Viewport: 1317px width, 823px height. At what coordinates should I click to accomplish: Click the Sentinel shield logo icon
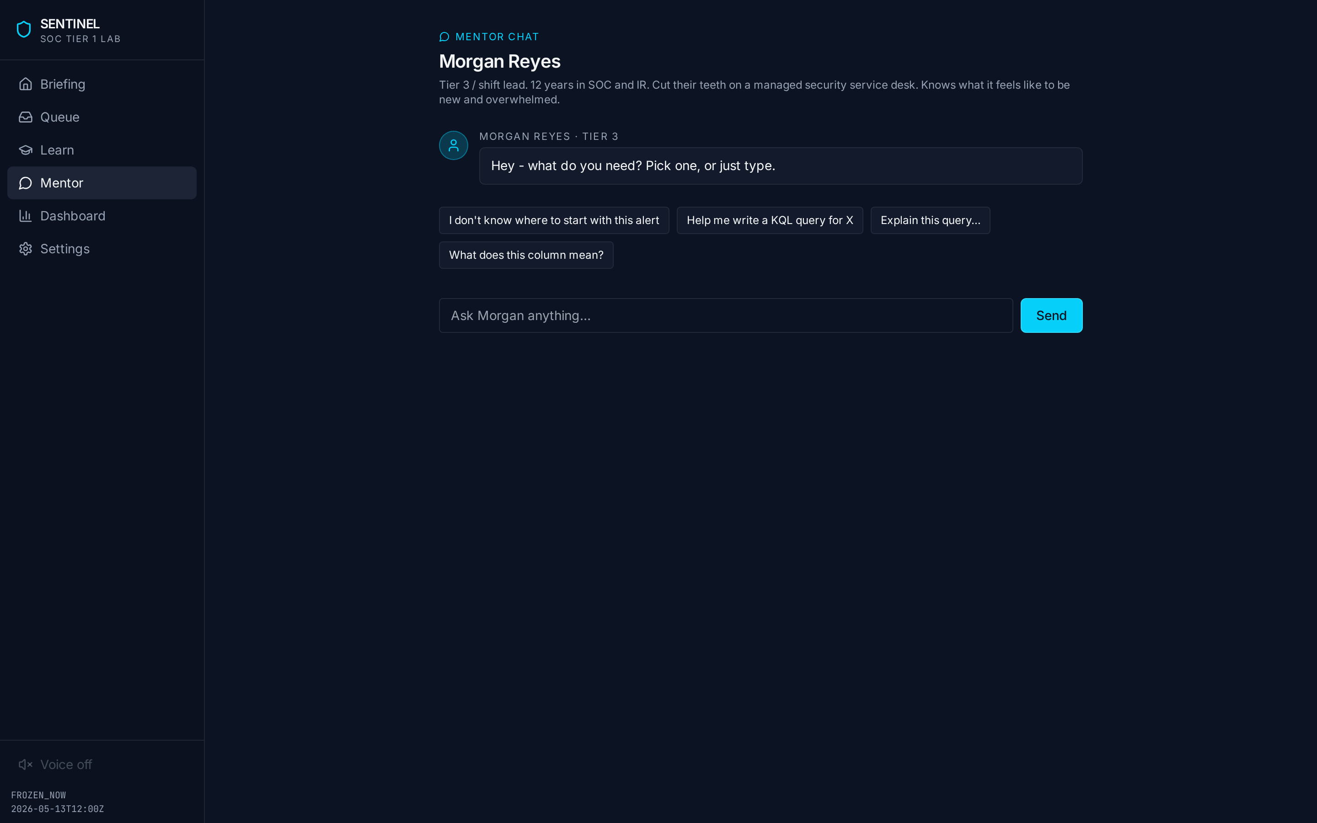[x=24, y=29]
